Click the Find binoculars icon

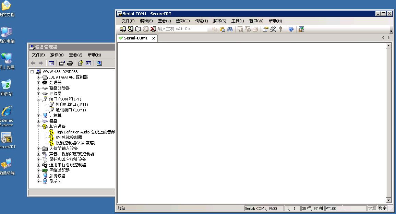[x=230, y=29]
